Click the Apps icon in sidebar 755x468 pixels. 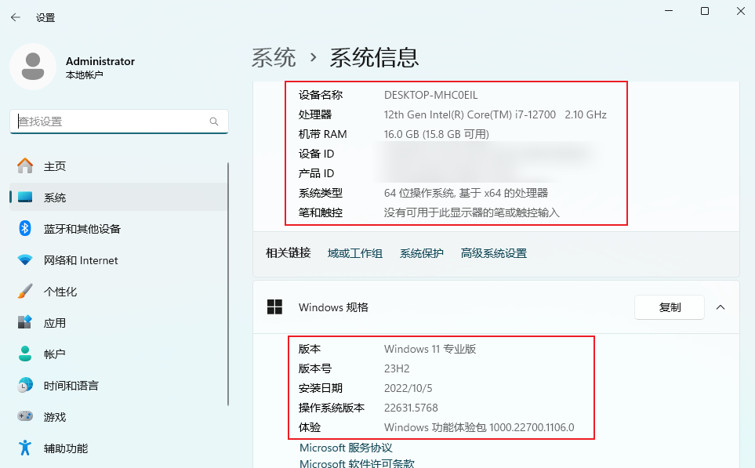click(25, 322)
